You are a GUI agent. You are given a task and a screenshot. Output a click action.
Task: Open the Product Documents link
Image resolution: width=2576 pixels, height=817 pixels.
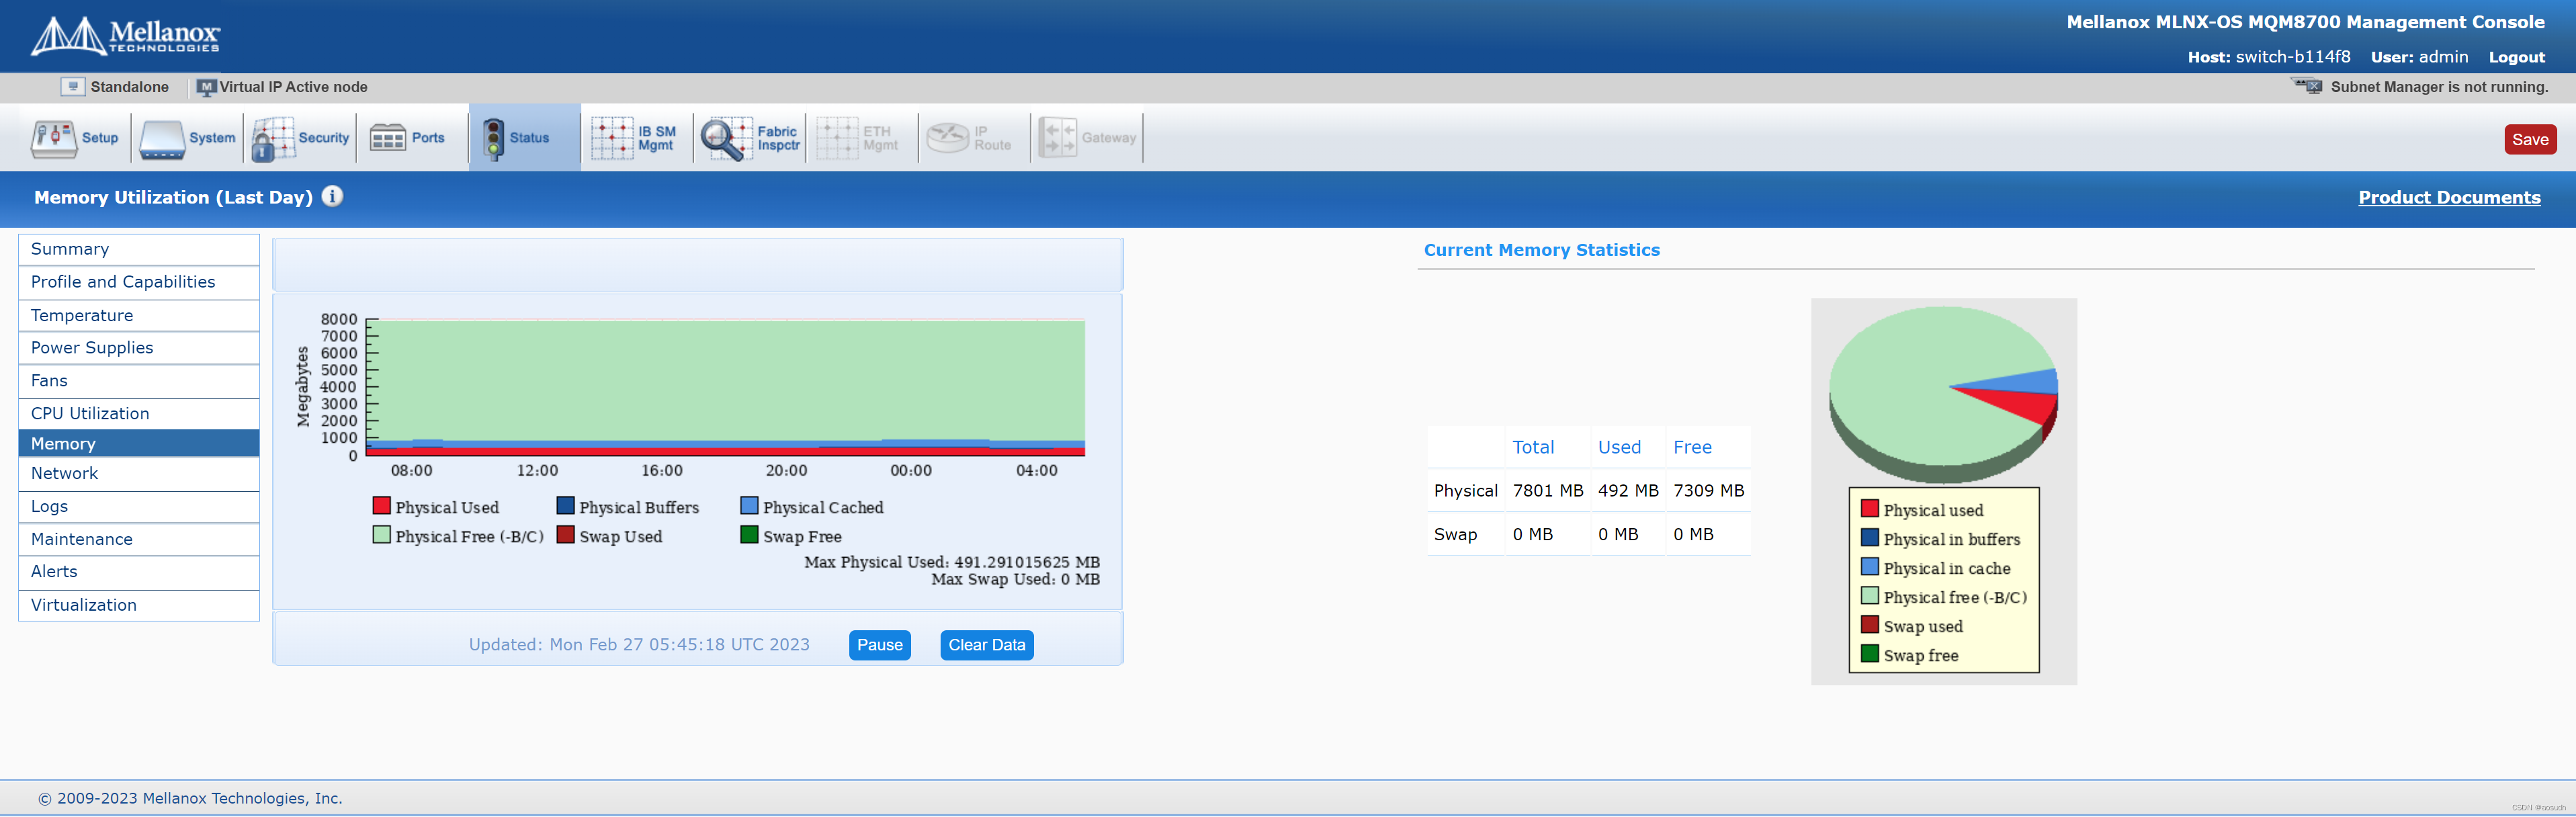click(x=2448, y=198)
